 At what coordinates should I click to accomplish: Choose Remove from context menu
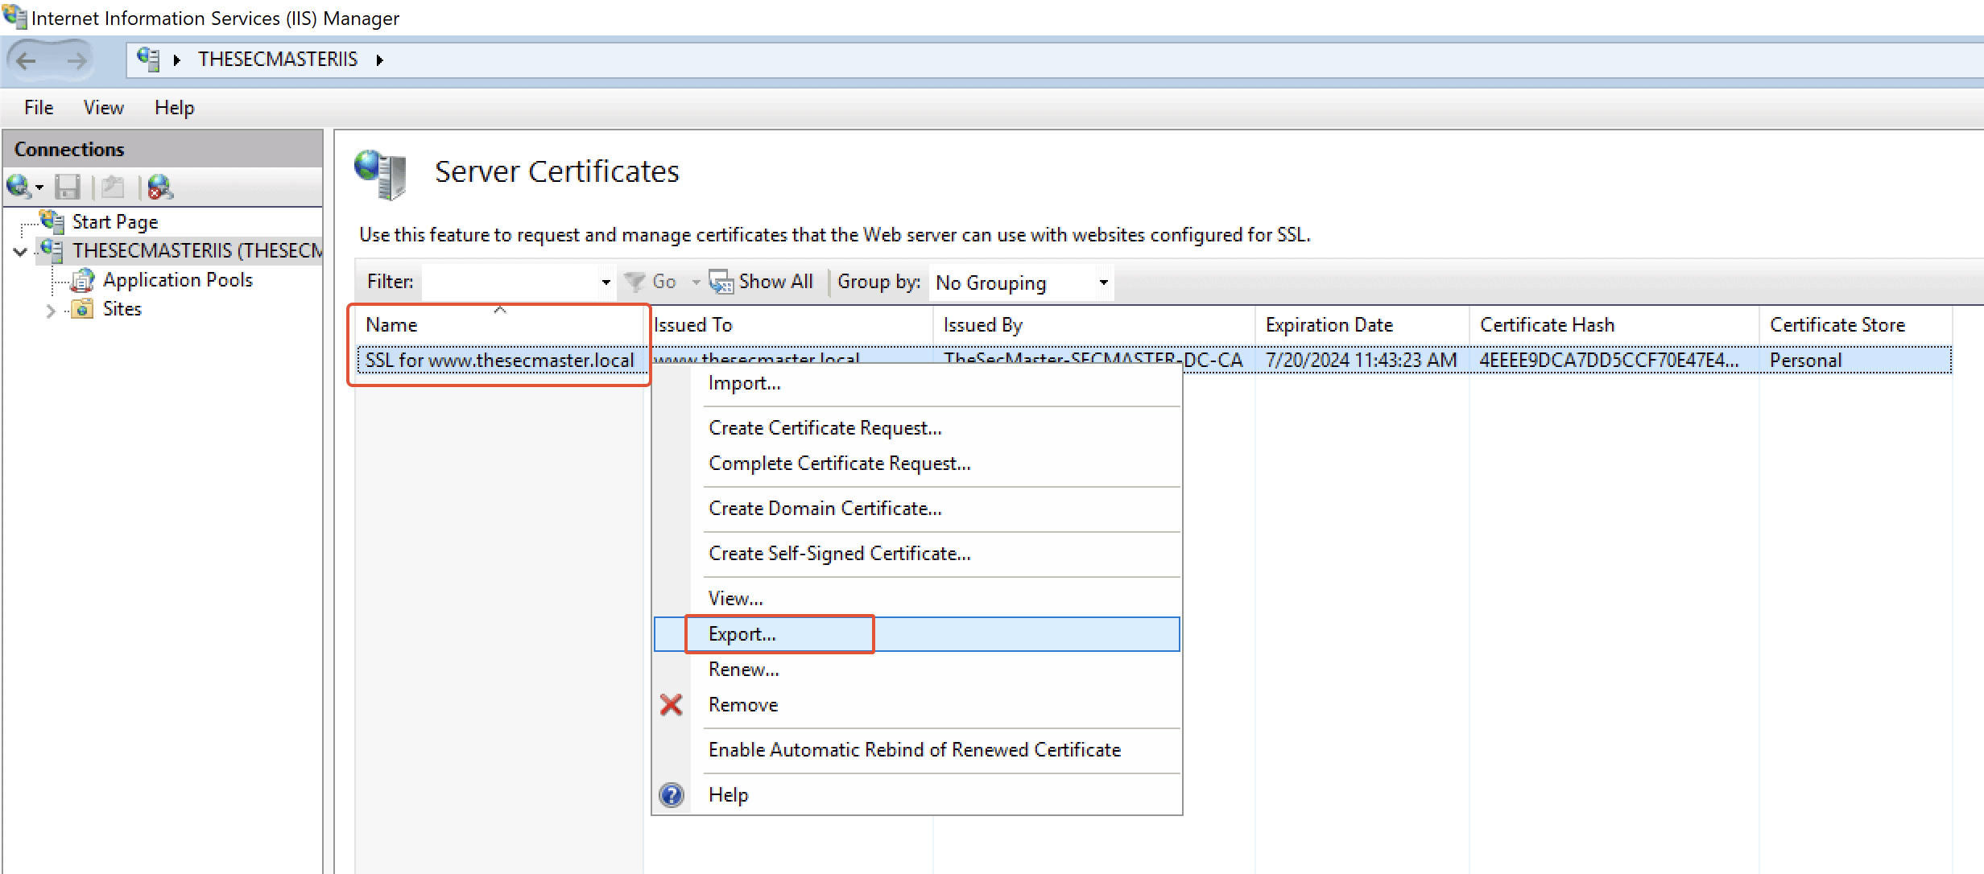916,705
